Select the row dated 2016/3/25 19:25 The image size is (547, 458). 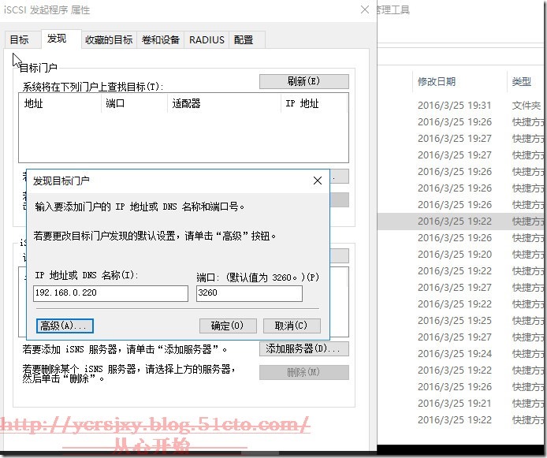coord(461,321)
